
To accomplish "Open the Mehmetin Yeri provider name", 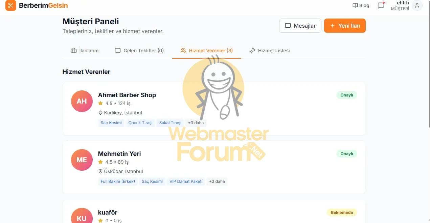I will [119, 154].
